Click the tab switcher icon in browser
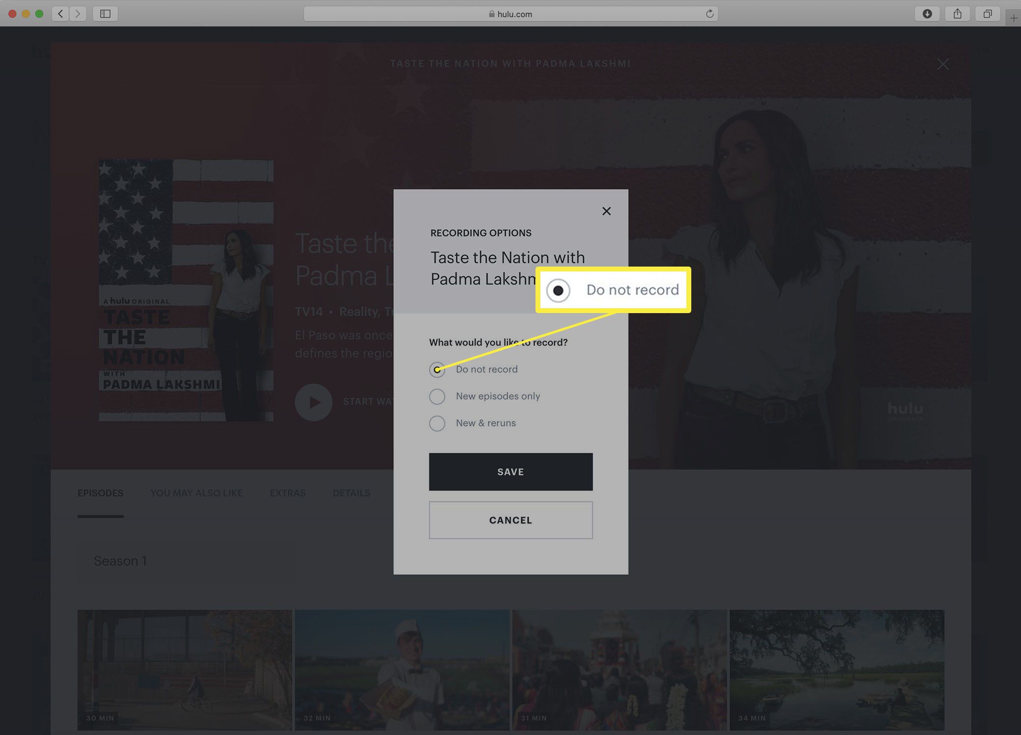 (x=989, y=14)
